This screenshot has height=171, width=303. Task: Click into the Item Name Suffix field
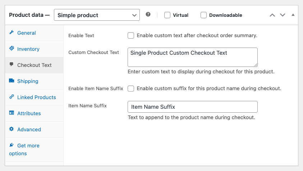(x=192, y=107)
